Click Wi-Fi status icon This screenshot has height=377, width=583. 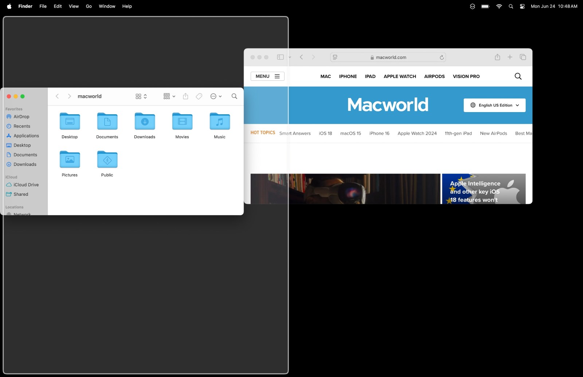point(499,6)
